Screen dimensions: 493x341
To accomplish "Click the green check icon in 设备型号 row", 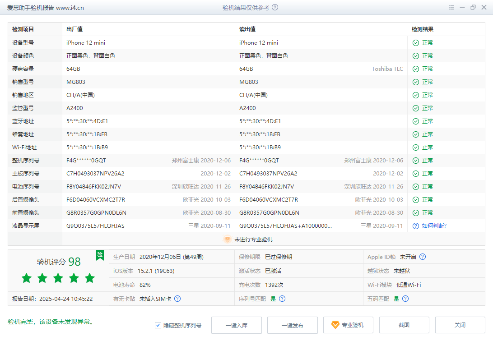I will (416, 43).
